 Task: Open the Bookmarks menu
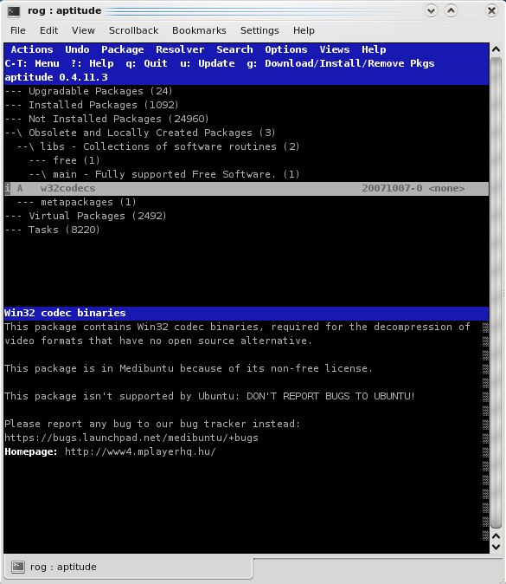click(199, 30)
